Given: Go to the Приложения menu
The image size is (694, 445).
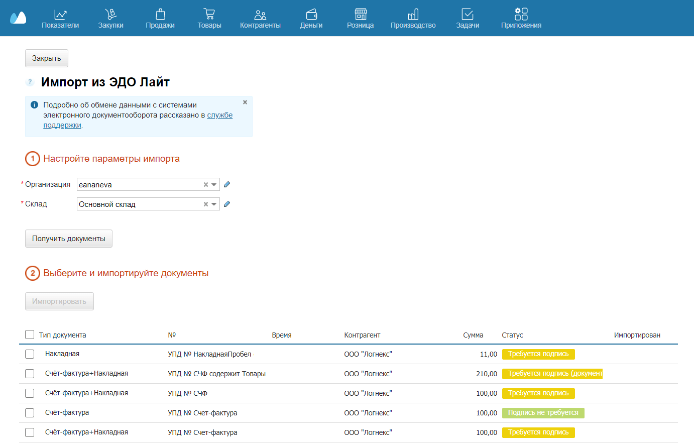Looking at the screenshot, I should [x=521, y=19].
